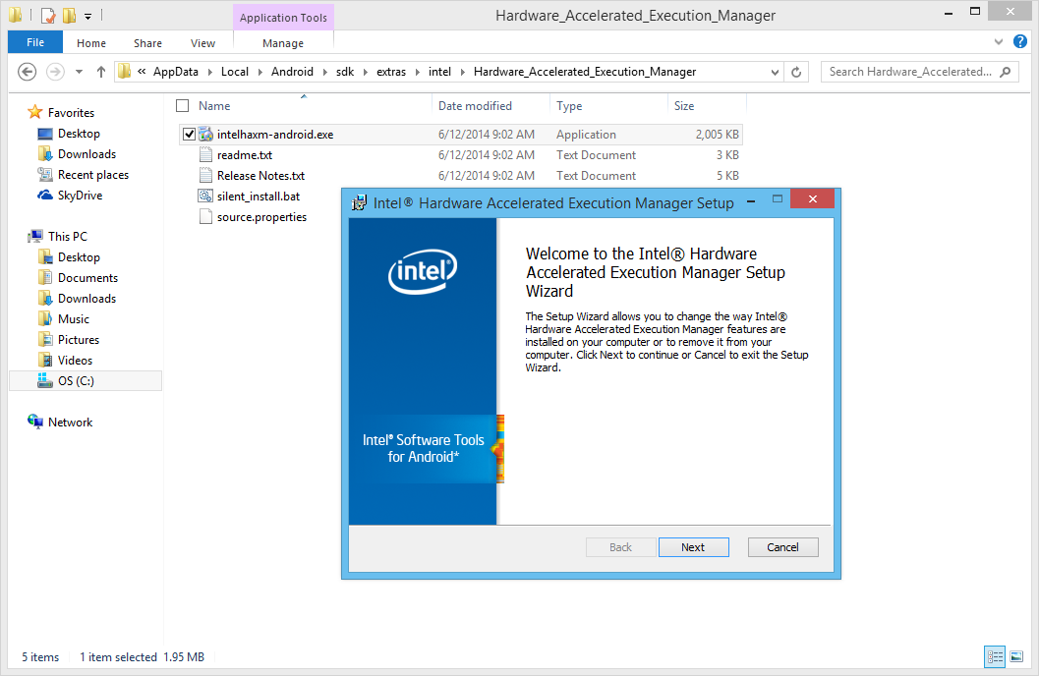The height and width of the screenshot is (676, 1039).
Task: Open the Quick Access Toolbar customize dropdown
Action: coord(87,16)
